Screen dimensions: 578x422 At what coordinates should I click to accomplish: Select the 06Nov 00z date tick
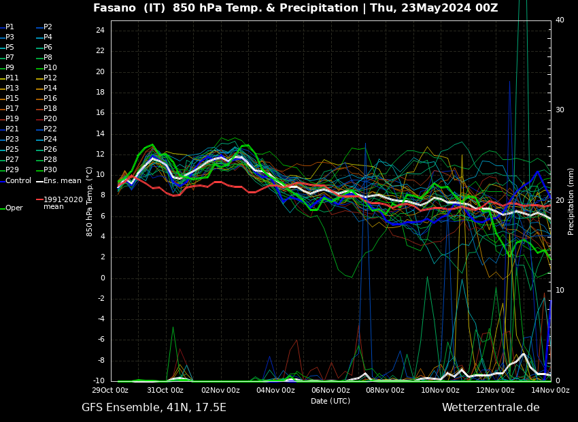tap(330, 391)
